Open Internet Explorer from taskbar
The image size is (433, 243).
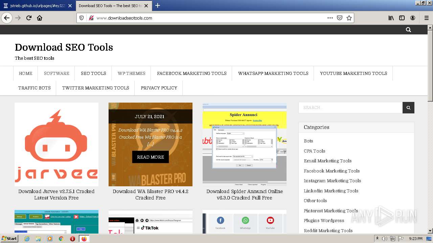pos(27,239)
